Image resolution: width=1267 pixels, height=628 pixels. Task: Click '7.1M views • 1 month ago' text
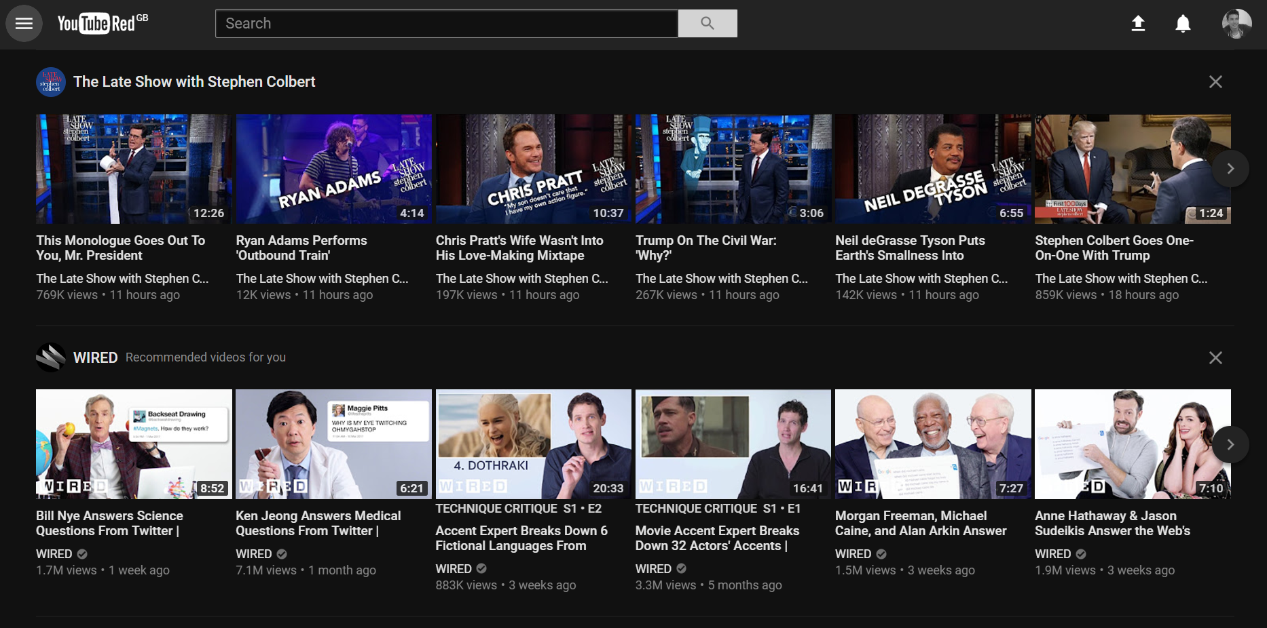point(306,570)
